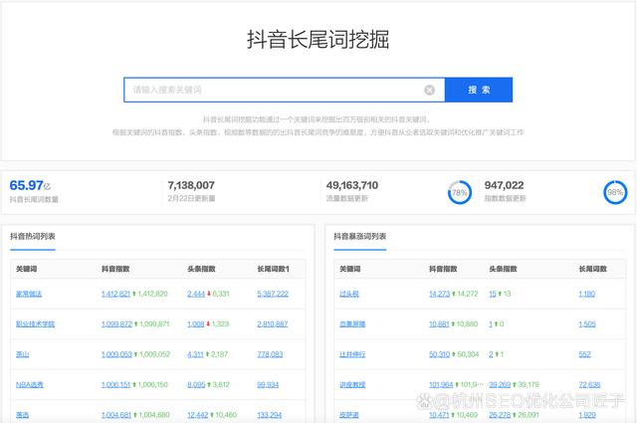Open keyword link in the 50,310 row
This screenshot has width=637, height=423.
(x=352, y=354)
